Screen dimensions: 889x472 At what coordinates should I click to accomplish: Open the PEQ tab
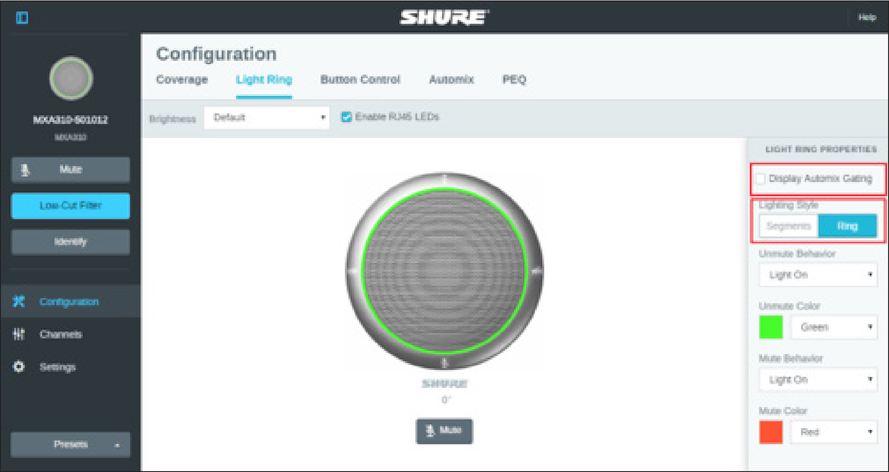[514, 80]
